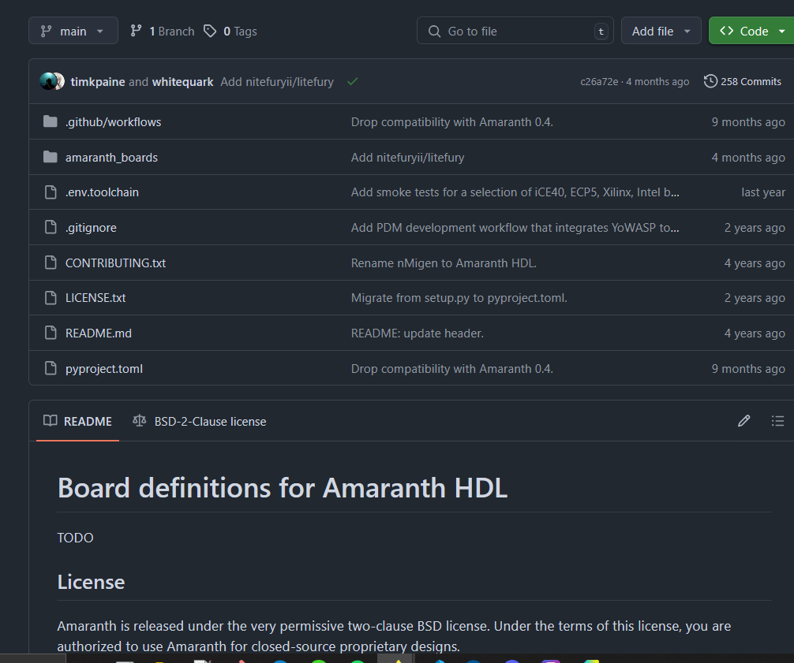The height and width of the screenshot is (663, 794).
Task: Click the green commit status checkmark
Action: pos(352,81)
